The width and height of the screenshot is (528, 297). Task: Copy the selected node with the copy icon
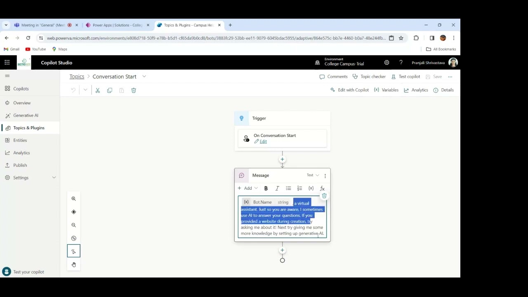[x=110, y=90]
